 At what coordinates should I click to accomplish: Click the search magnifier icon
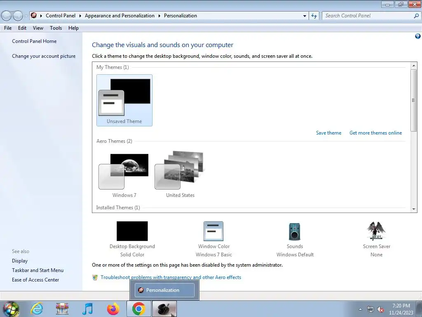(416, 16)
